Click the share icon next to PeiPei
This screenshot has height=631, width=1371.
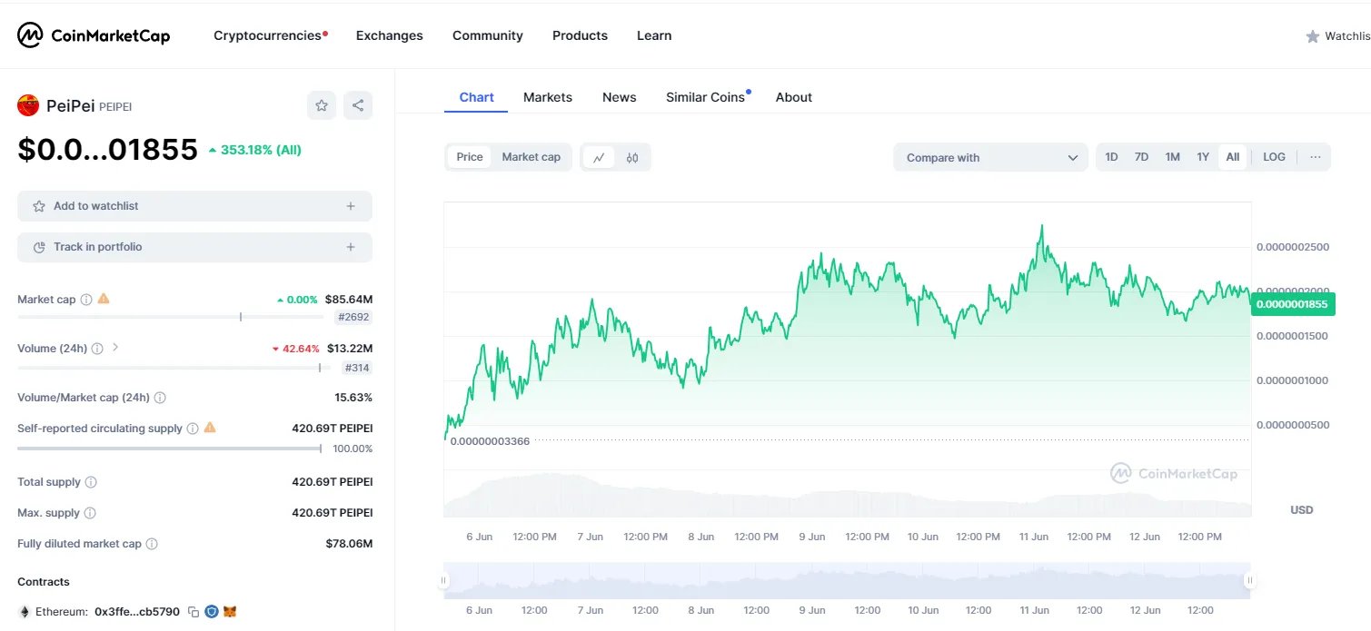tap(358, 105)
